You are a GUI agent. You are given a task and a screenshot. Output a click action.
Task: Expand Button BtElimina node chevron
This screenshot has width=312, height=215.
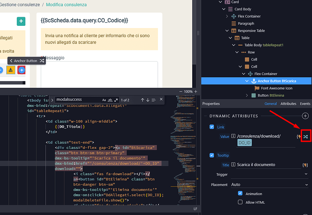[247, 96]
